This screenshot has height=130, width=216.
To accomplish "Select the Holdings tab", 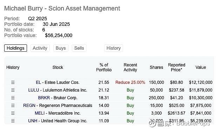I will (15, 48).
